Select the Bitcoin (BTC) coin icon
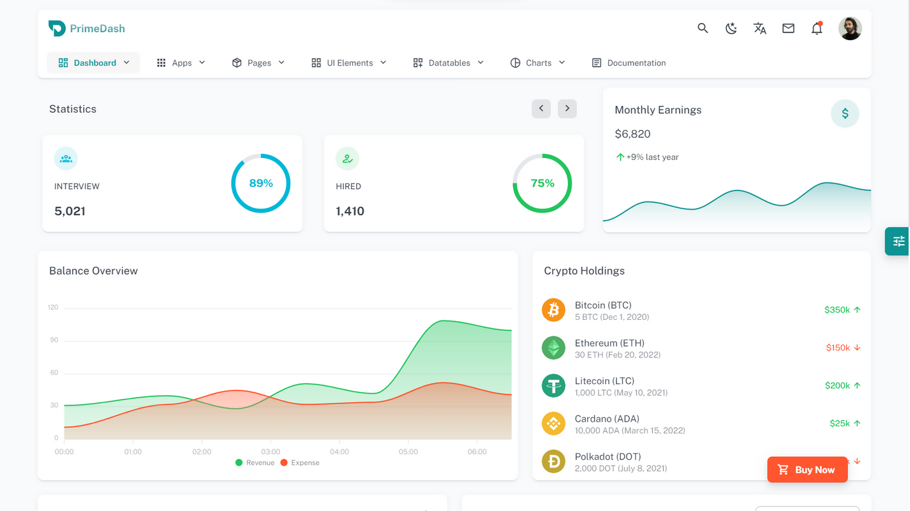Screen dimensions: 910x511 tap(553, 310)
